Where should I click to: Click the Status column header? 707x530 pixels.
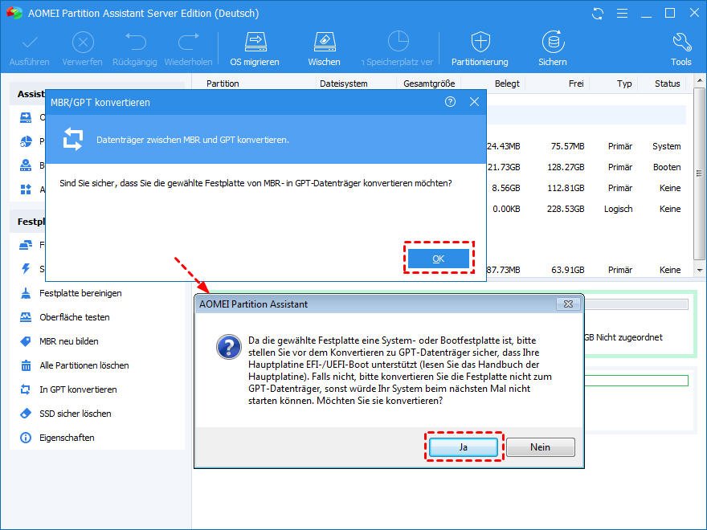click(668, 84)
